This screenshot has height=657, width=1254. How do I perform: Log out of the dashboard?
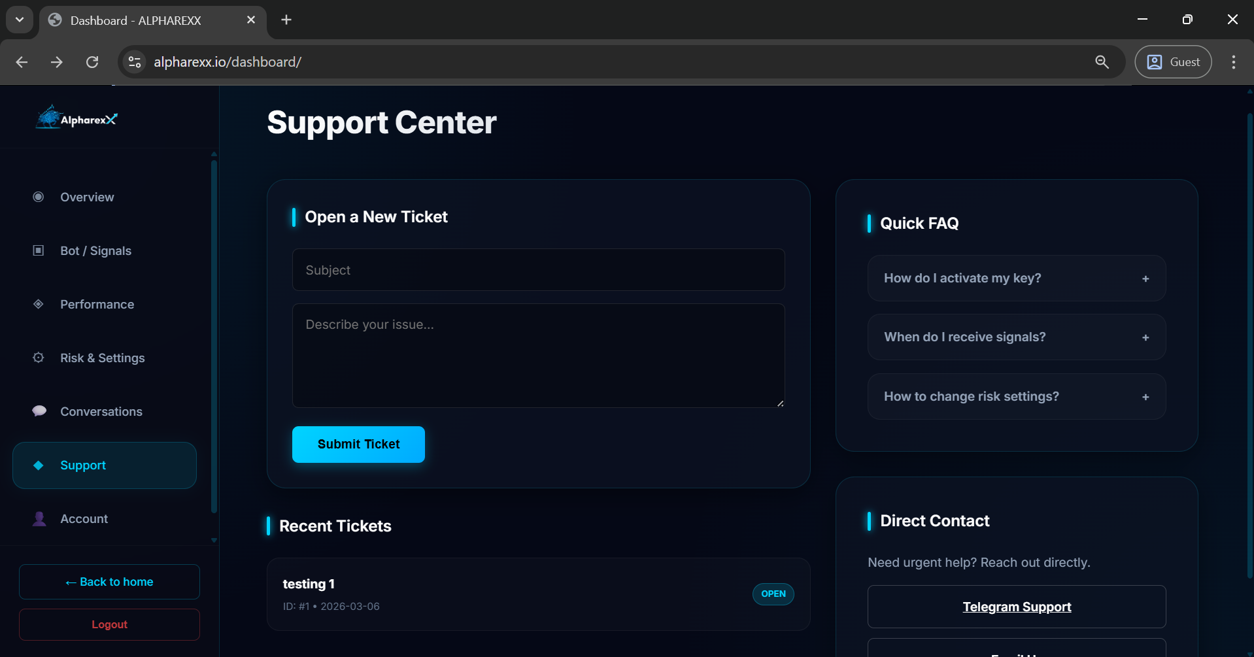(109, 624)
